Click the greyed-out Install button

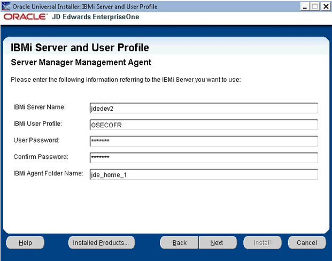(262, 243)
